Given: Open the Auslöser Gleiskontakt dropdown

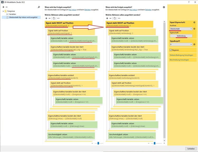Looking at the screenshot, I should pos(181,29).
